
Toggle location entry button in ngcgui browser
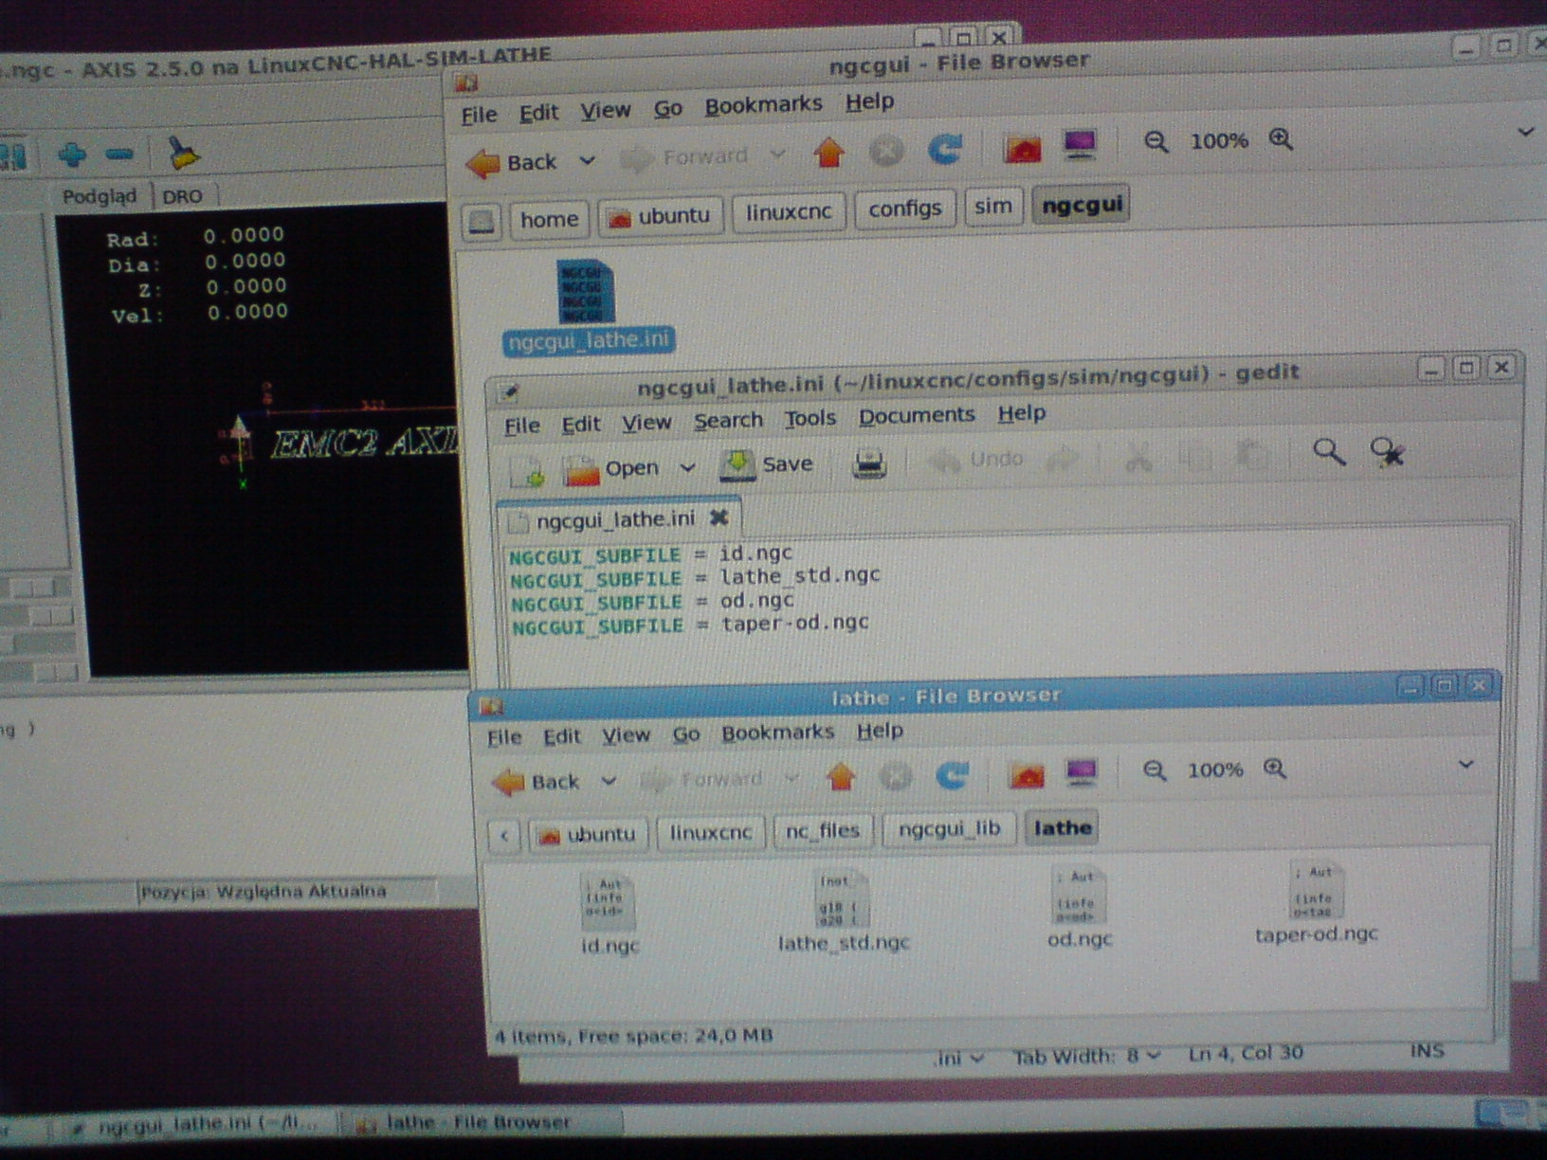(x=482, y=222)
